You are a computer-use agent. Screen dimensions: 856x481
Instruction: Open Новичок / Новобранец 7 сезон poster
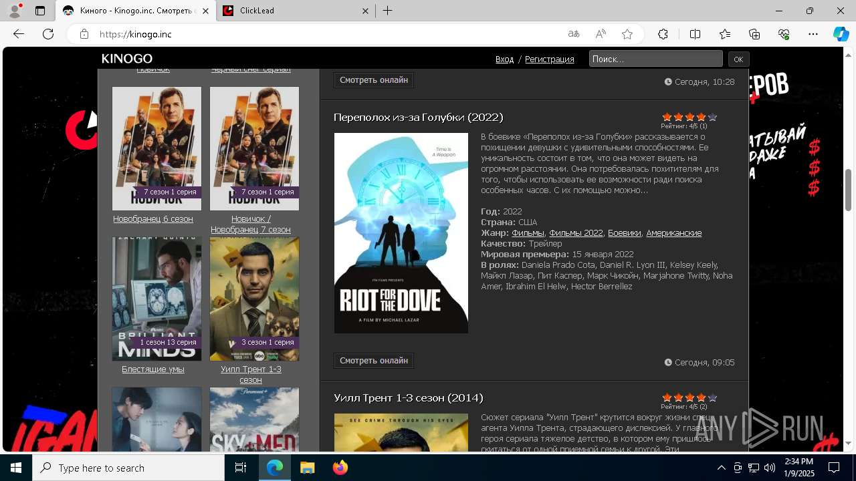pos(254,148)
